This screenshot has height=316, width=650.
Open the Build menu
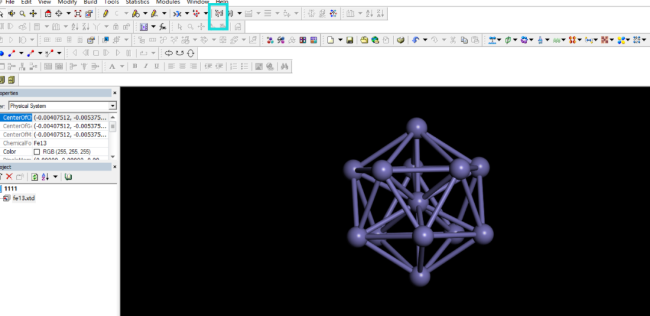click(90, 2)
